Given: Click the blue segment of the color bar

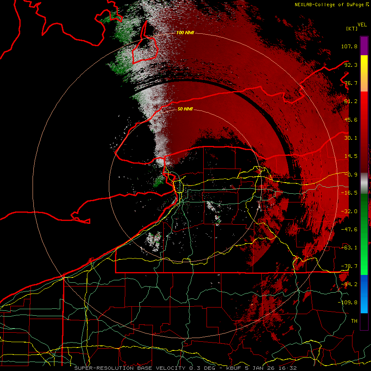Looking at the screenshot, I should pyautogui.click(x=364, y=294).
